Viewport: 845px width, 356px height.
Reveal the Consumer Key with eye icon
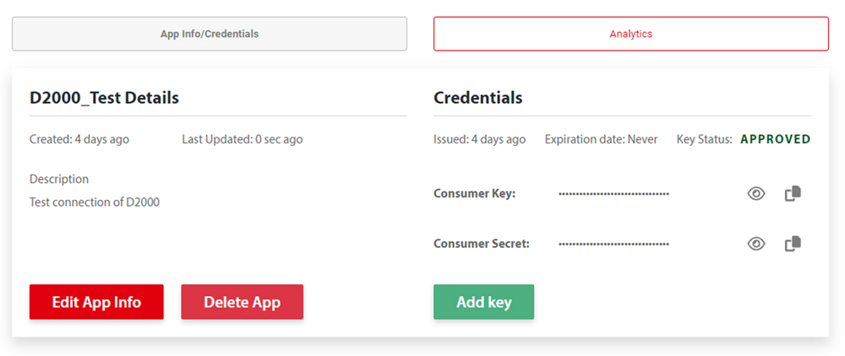756,194
